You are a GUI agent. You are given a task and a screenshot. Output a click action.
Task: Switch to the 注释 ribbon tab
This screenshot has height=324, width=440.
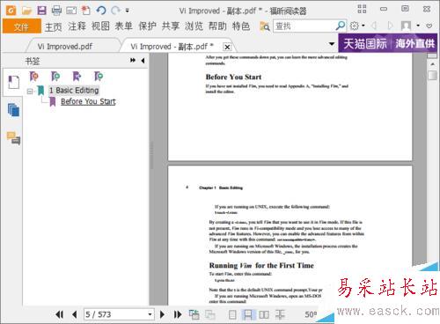pos(77,26)
